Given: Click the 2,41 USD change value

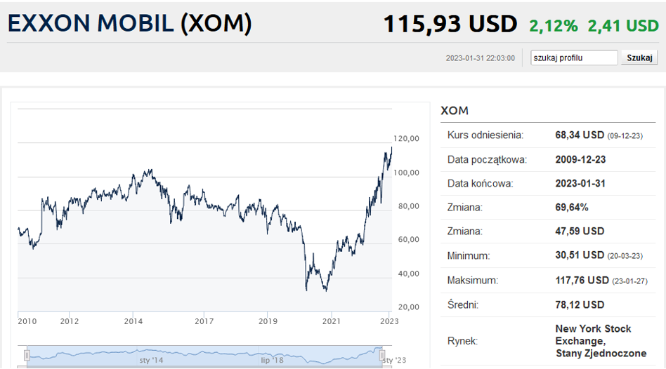Looking at the screenshot, I should tap(623, 26).
